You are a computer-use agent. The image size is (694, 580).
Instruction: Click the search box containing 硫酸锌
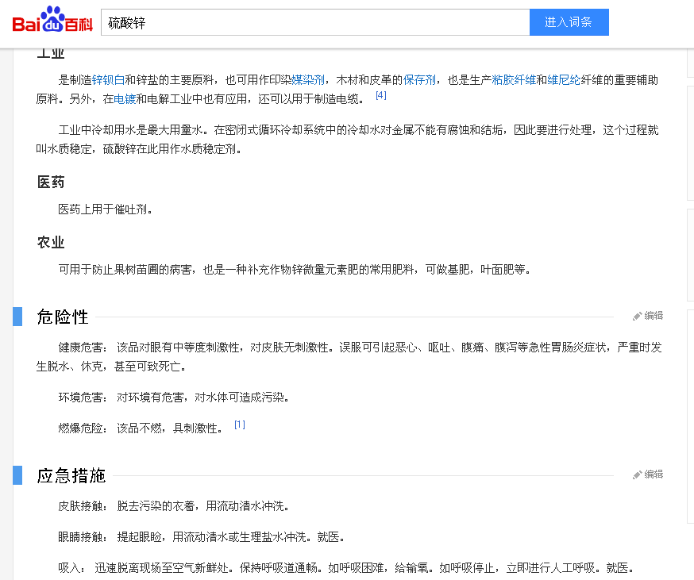[x=315, y=23]
